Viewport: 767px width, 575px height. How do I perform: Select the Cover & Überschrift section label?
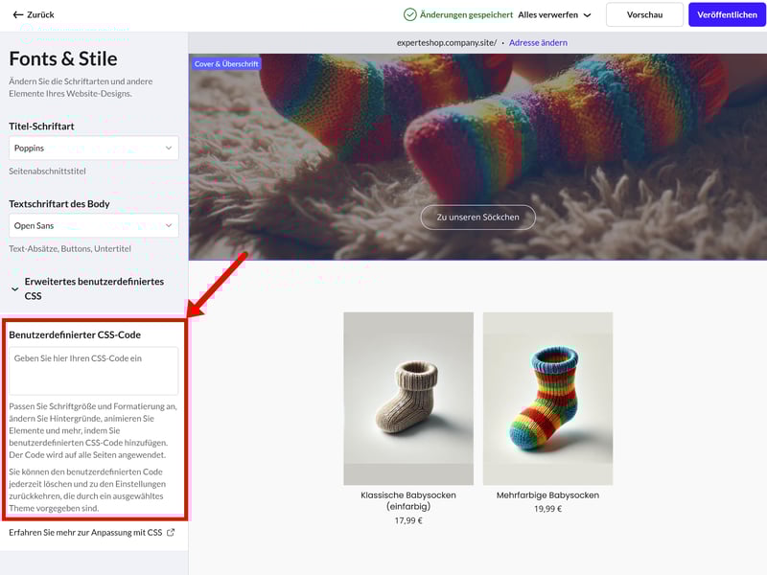coord(225,63)
